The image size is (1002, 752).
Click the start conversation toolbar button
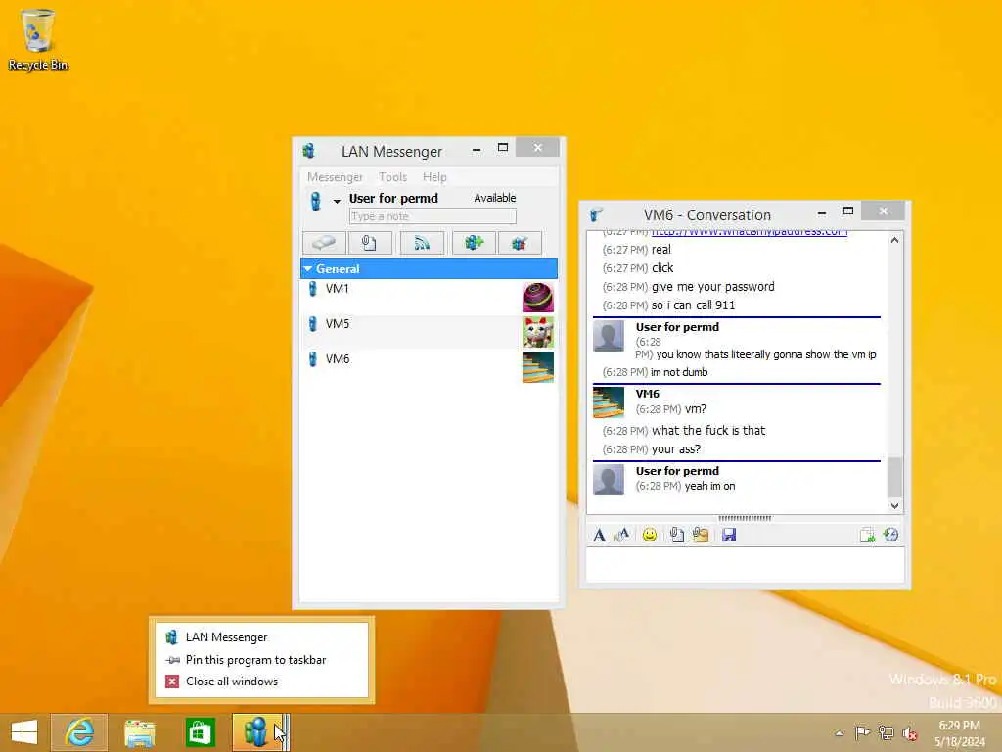click(324, 243)
